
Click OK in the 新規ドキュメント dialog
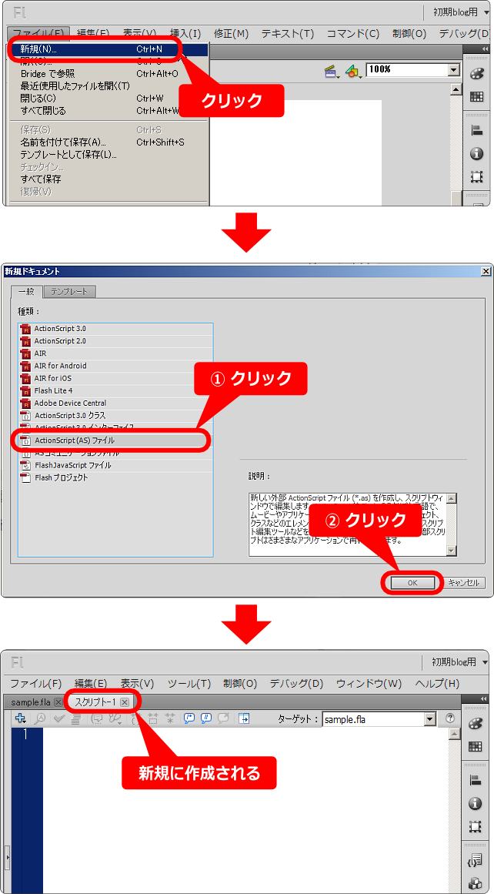(x=412, y=583)
